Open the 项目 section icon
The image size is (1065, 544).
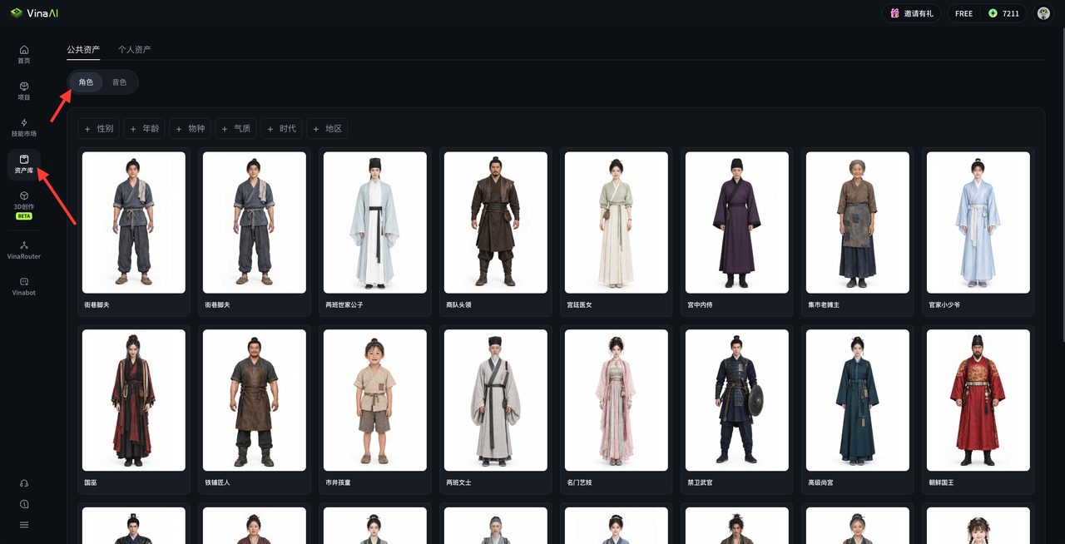tap(24, 87)
